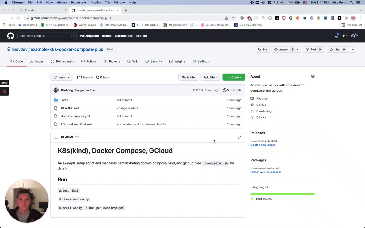Click the macOS Spotlight search icon
Image resolution: width=365 pixels, height=228 pixels.
tap(351, 3)
